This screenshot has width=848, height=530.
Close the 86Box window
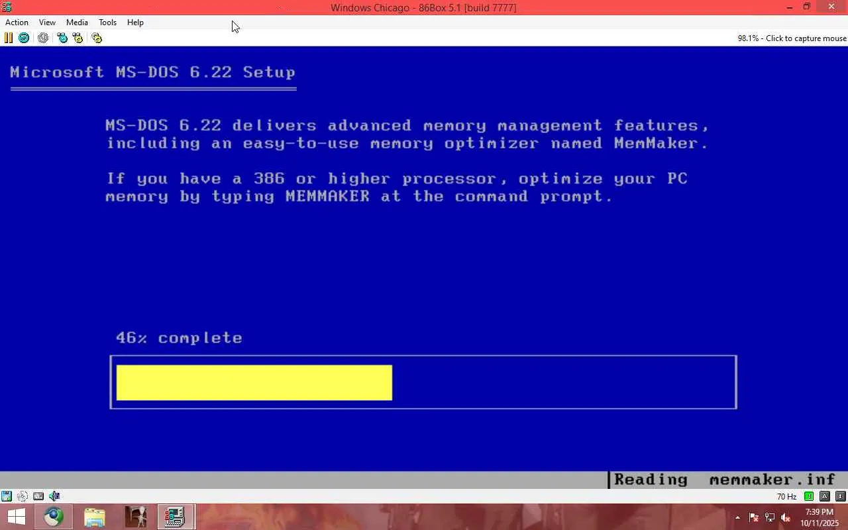point(831,7)
